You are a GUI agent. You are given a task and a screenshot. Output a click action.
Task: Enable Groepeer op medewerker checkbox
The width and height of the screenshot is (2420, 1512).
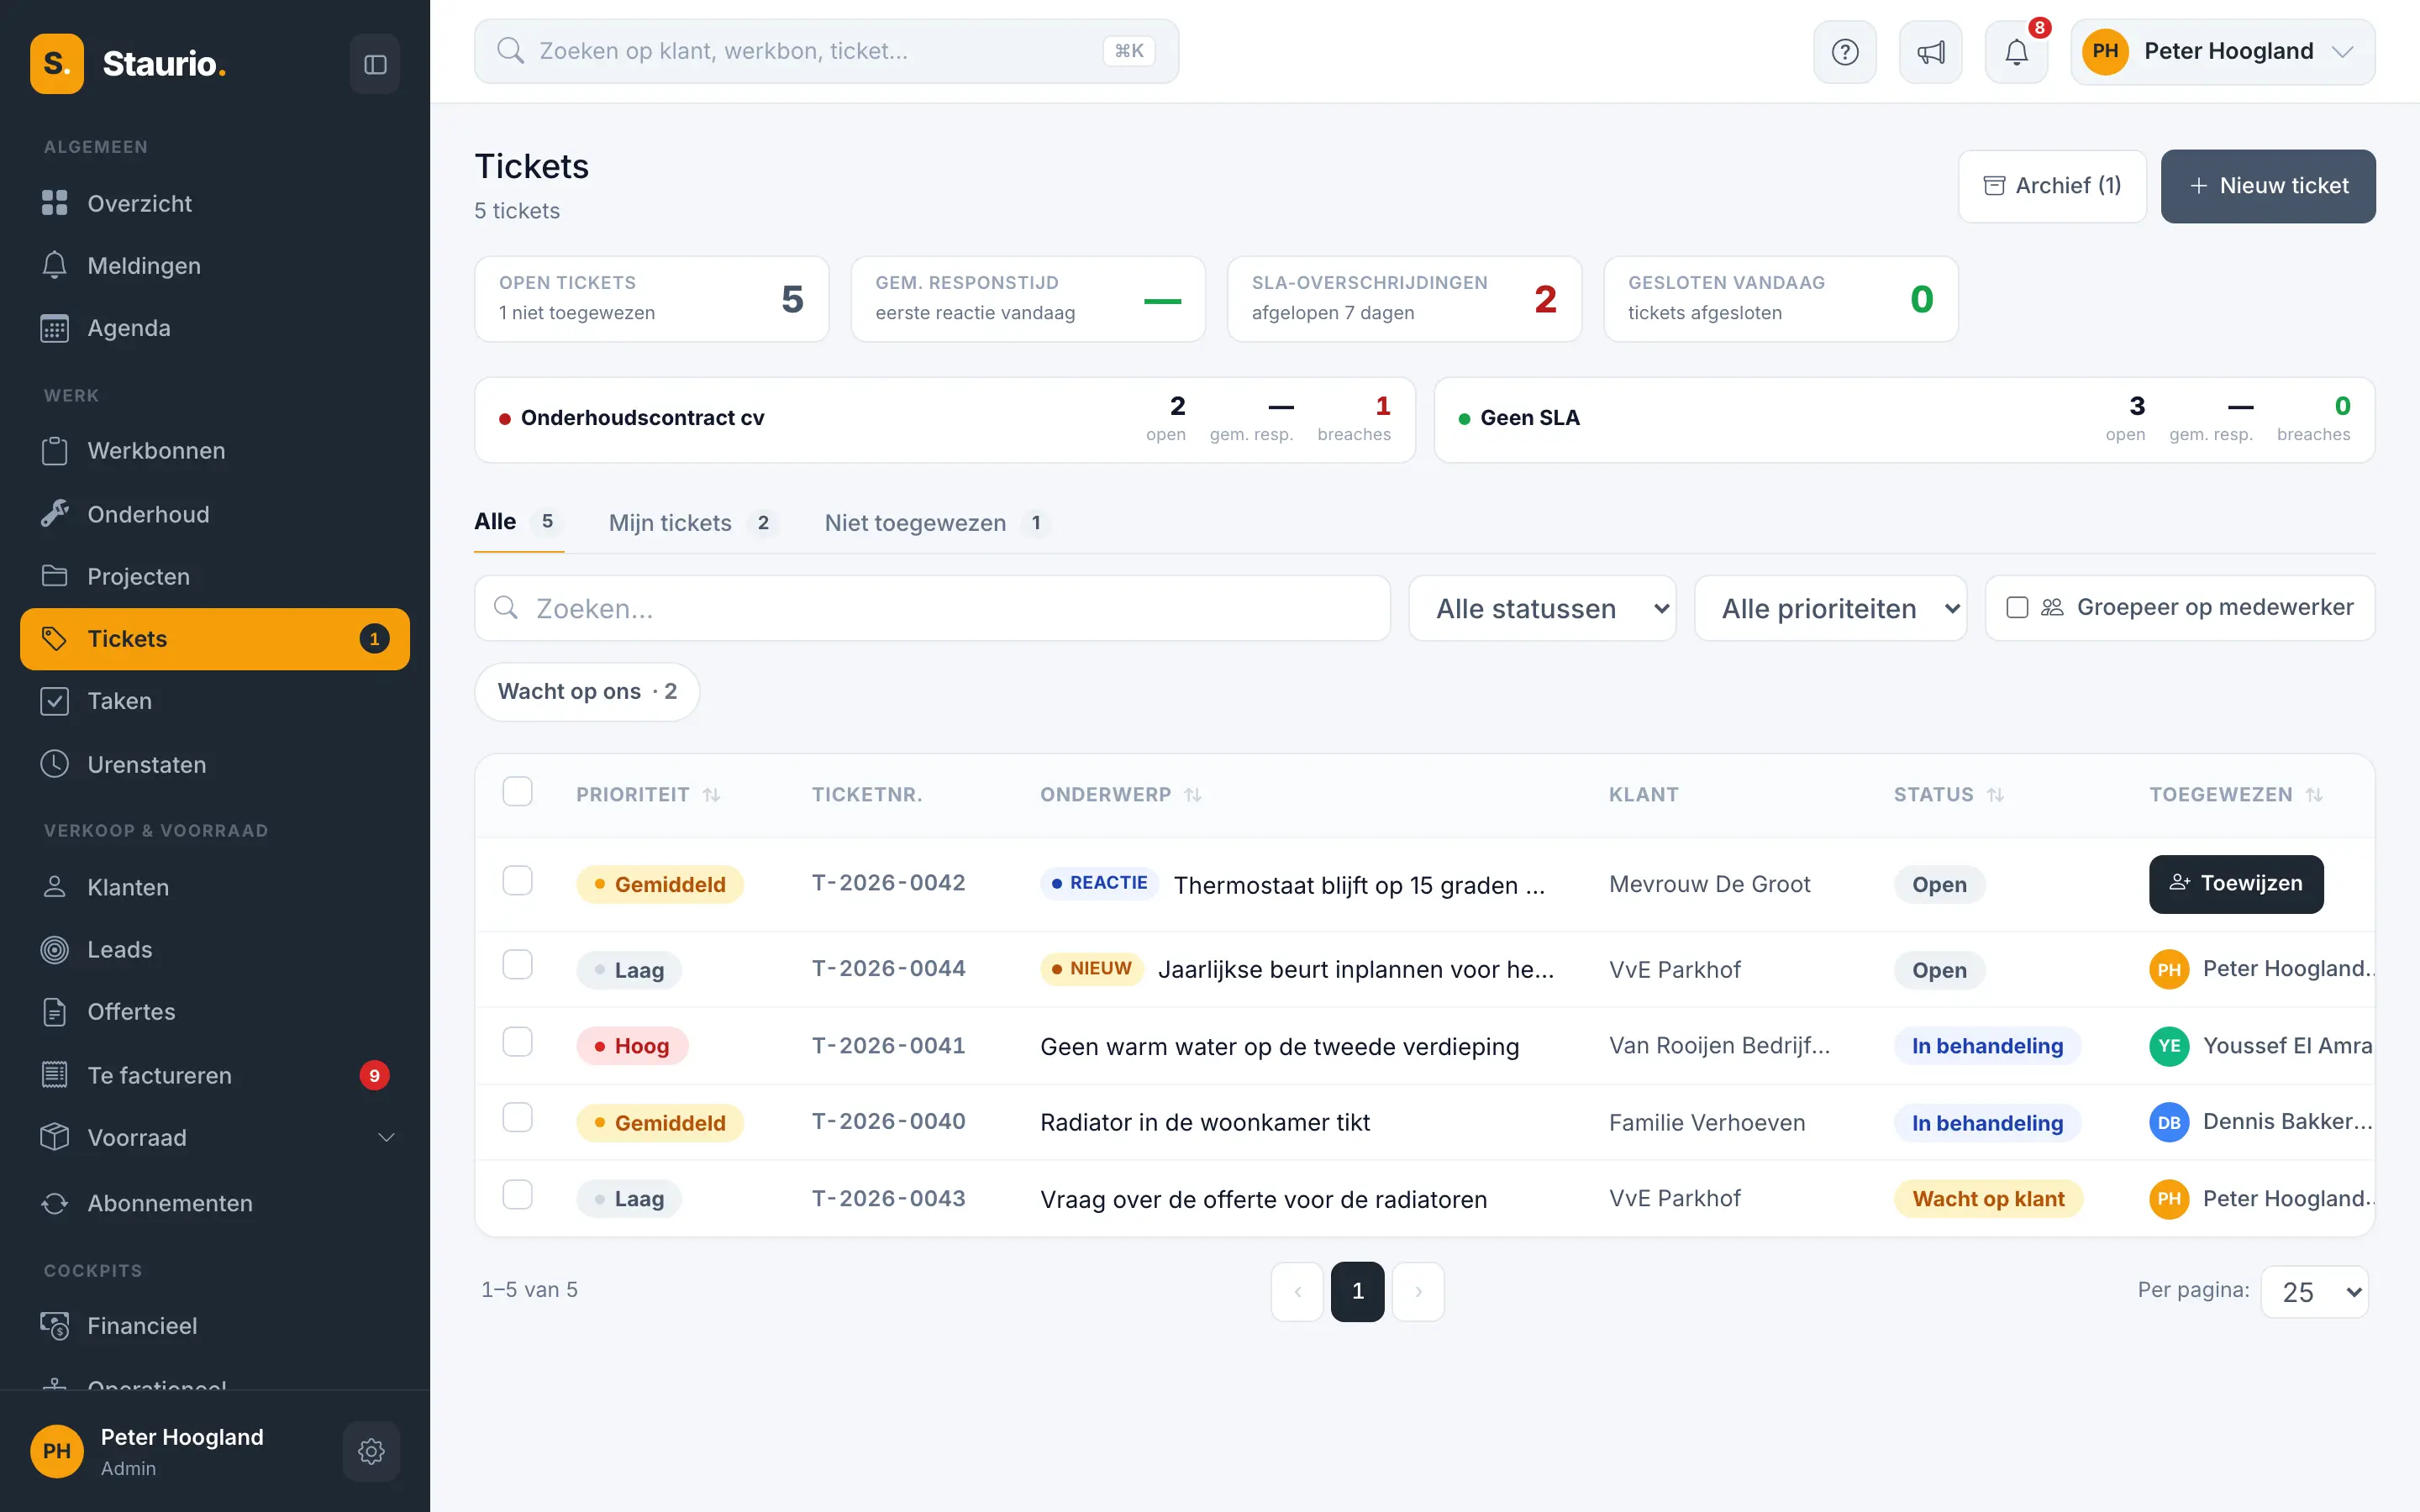pyautogui.click(x=2017, y=608)
